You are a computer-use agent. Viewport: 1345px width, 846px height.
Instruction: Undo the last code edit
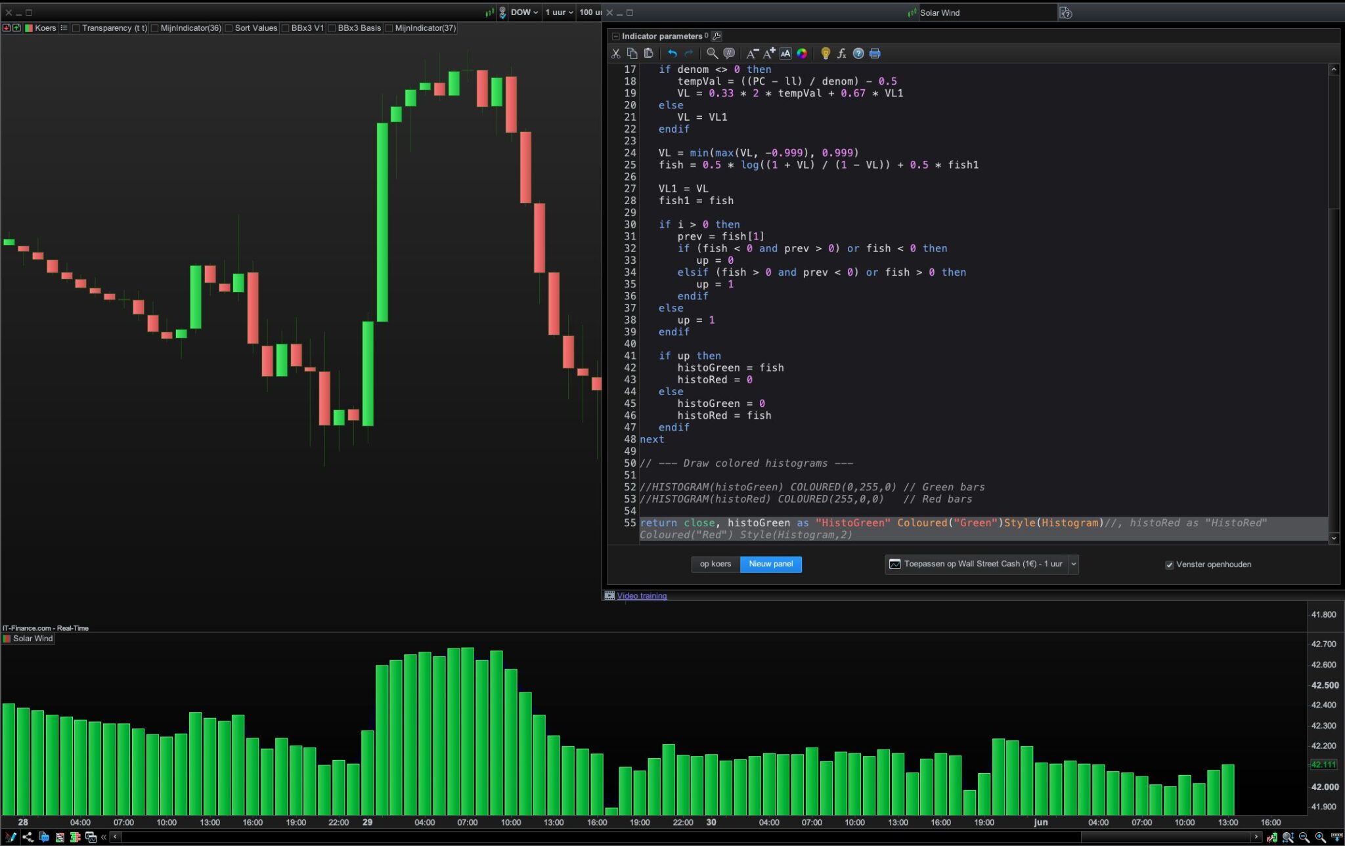coord(672,54)
